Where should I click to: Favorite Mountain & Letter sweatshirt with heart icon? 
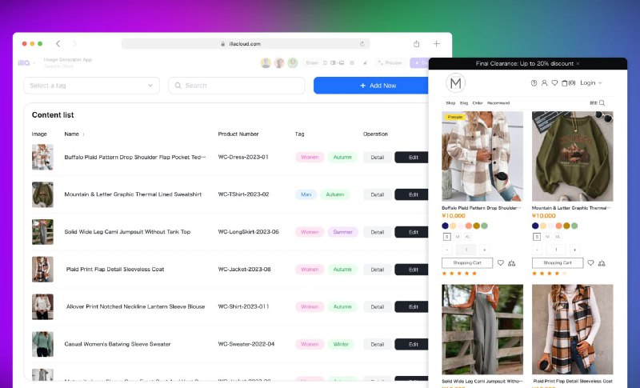pyautogui.click(x=590, y=263)
